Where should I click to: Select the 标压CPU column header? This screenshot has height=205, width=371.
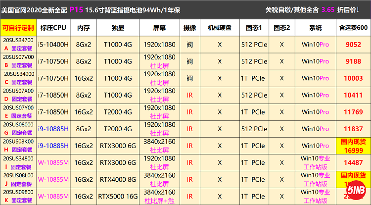point(53,27)
